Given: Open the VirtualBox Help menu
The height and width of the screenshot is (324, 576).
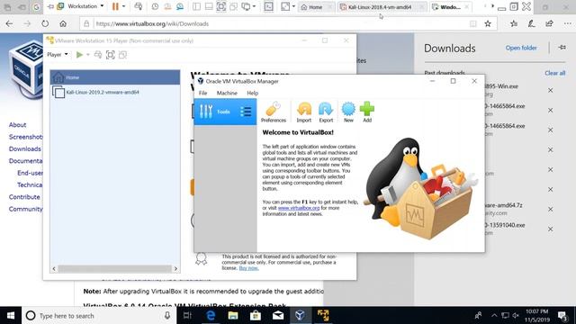Looking at the screenshot, I should (x=252, y=93).
